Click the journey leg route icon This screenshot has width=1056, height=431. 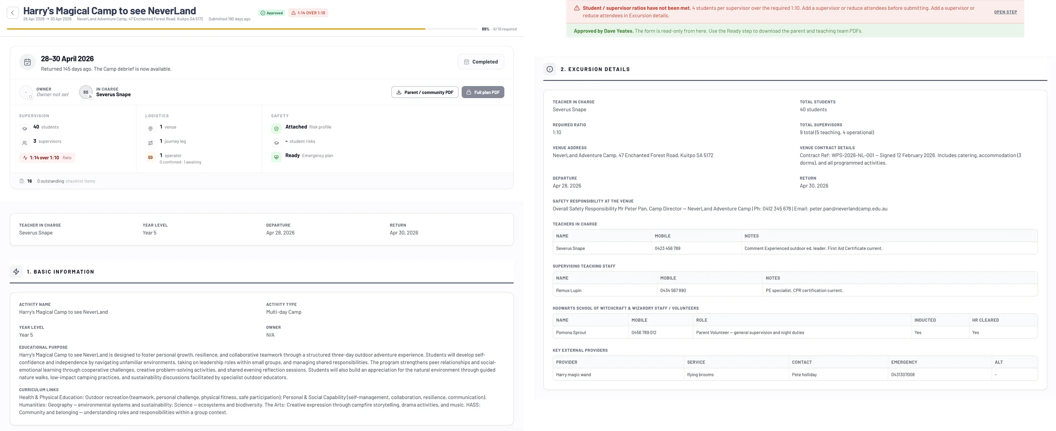tap(150, 143)
